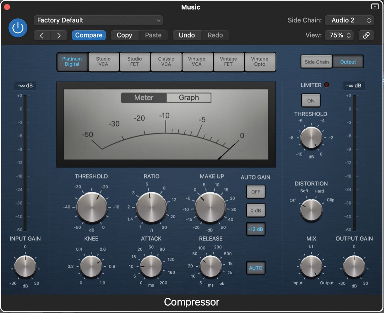Click the Distortion knob

click(311, 210)
